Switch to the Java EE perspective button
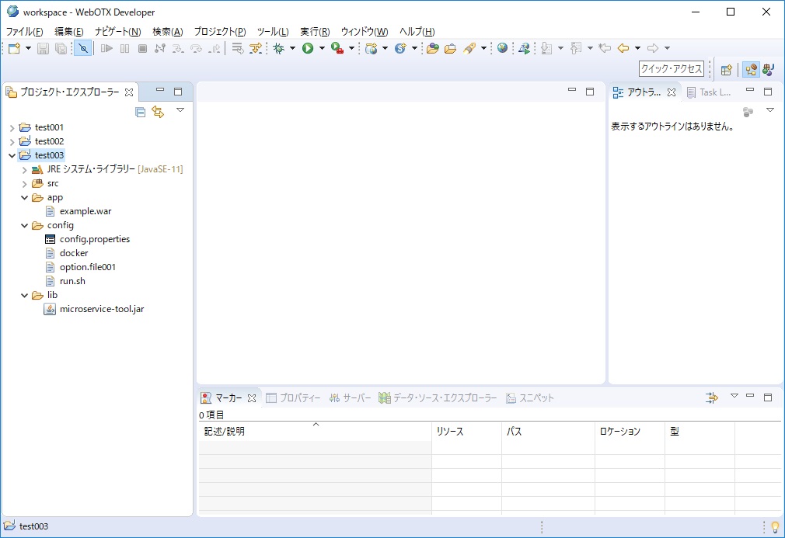Viewport: 785px width, 538px height. [x=751, y=69]
